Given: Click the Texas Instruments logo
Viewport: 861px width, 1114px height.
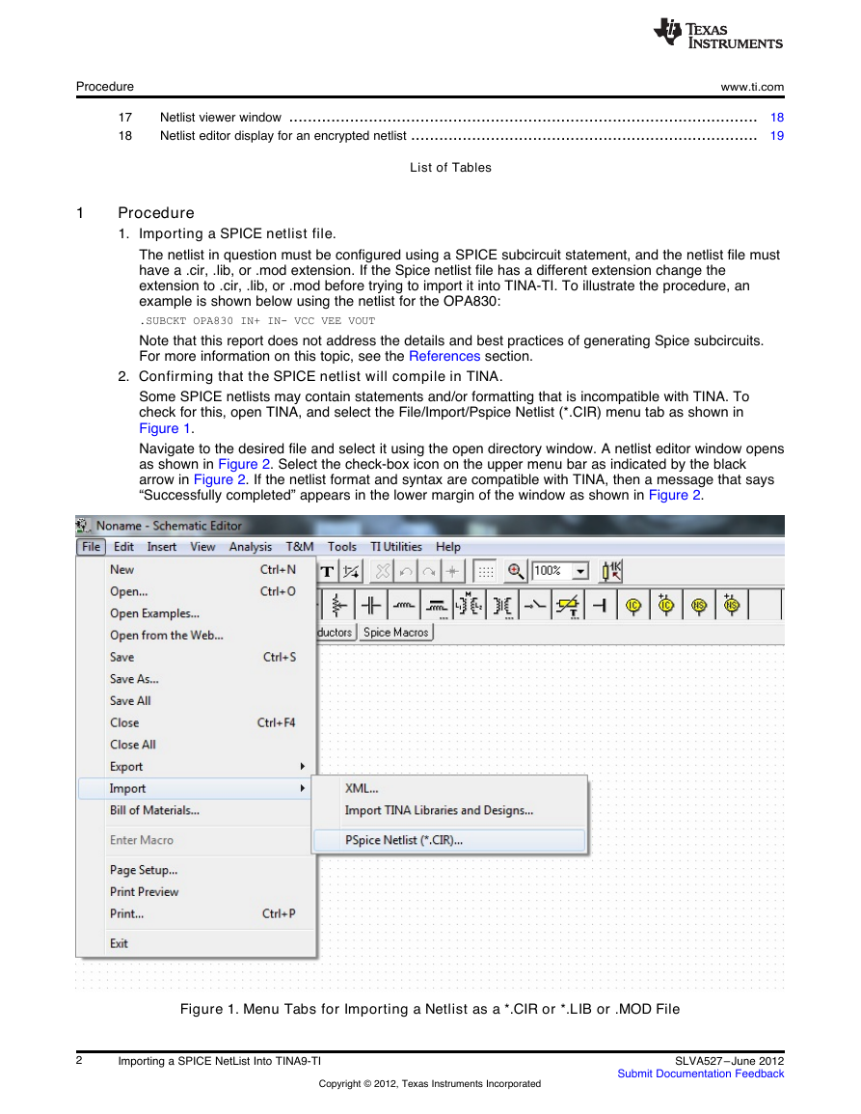Looking at the screenshot, I should tap(718, 34).
